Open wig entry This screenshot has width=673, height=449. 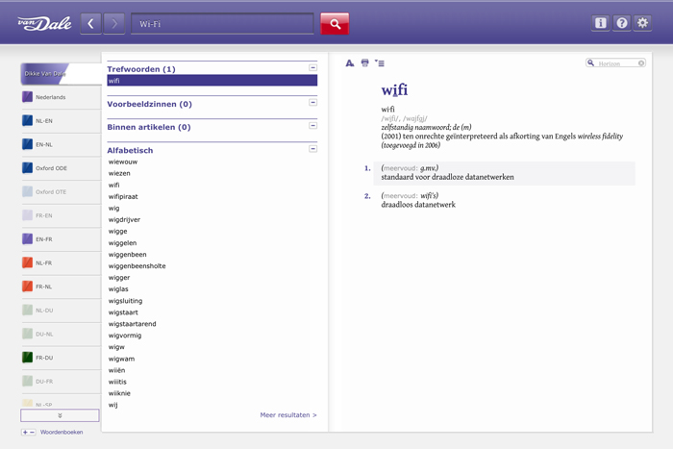(x=113, y=209)
